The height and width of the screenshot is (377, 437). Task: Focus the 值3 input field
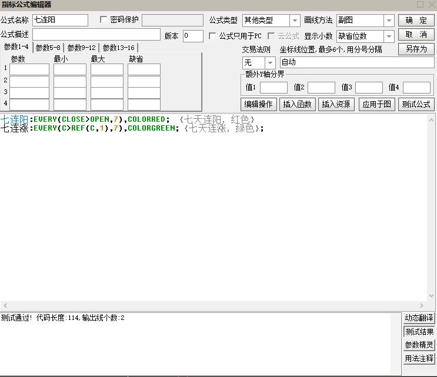369,88
